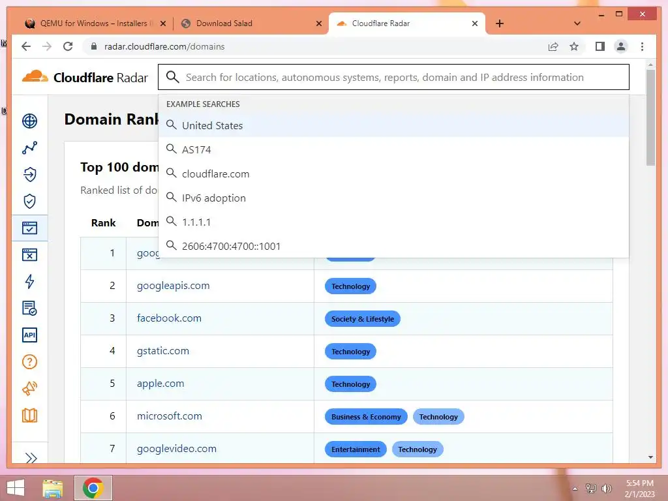
Task: Open the reports document sidebar icon
Action: pyautogui.click(x=29, y=308)
